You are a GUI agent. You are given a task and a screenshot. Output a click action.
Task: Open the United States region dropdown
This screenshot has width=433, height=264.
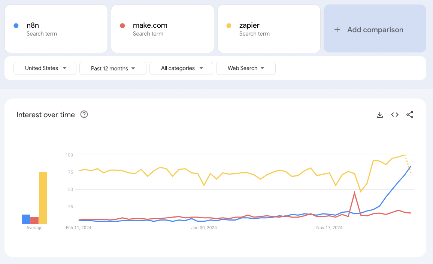tap(45, 68)
